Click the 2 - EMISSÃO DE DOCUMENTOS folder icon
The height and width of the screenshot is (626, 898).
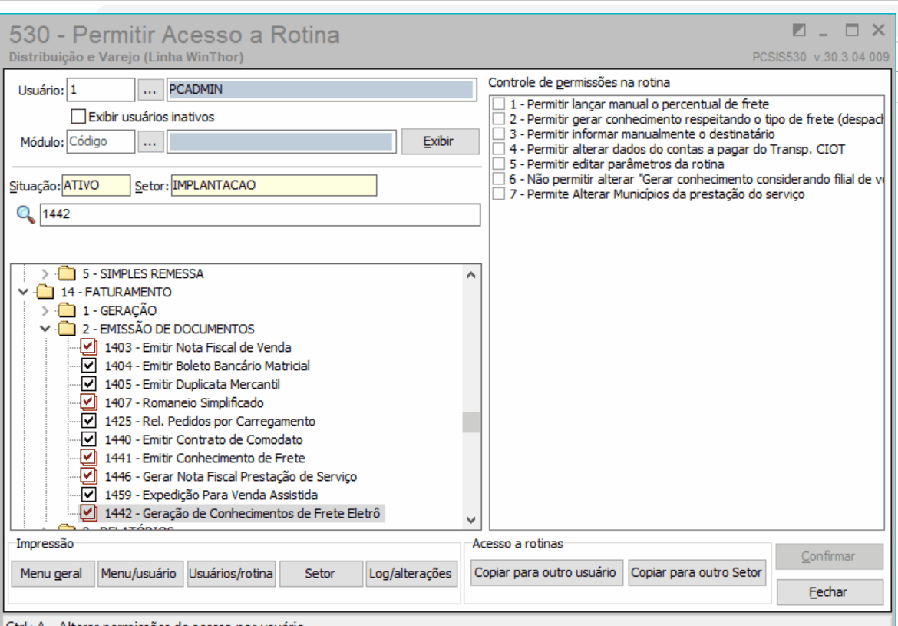[67, 329]
